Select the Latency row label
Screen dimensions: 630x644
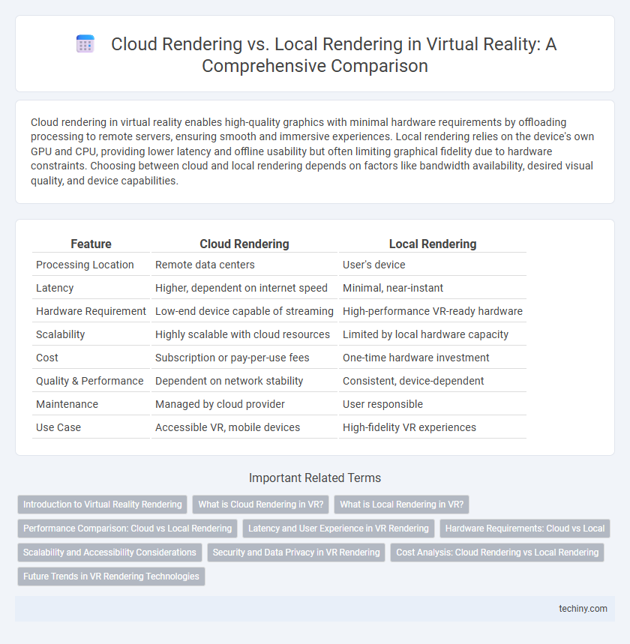coord(91,288)
